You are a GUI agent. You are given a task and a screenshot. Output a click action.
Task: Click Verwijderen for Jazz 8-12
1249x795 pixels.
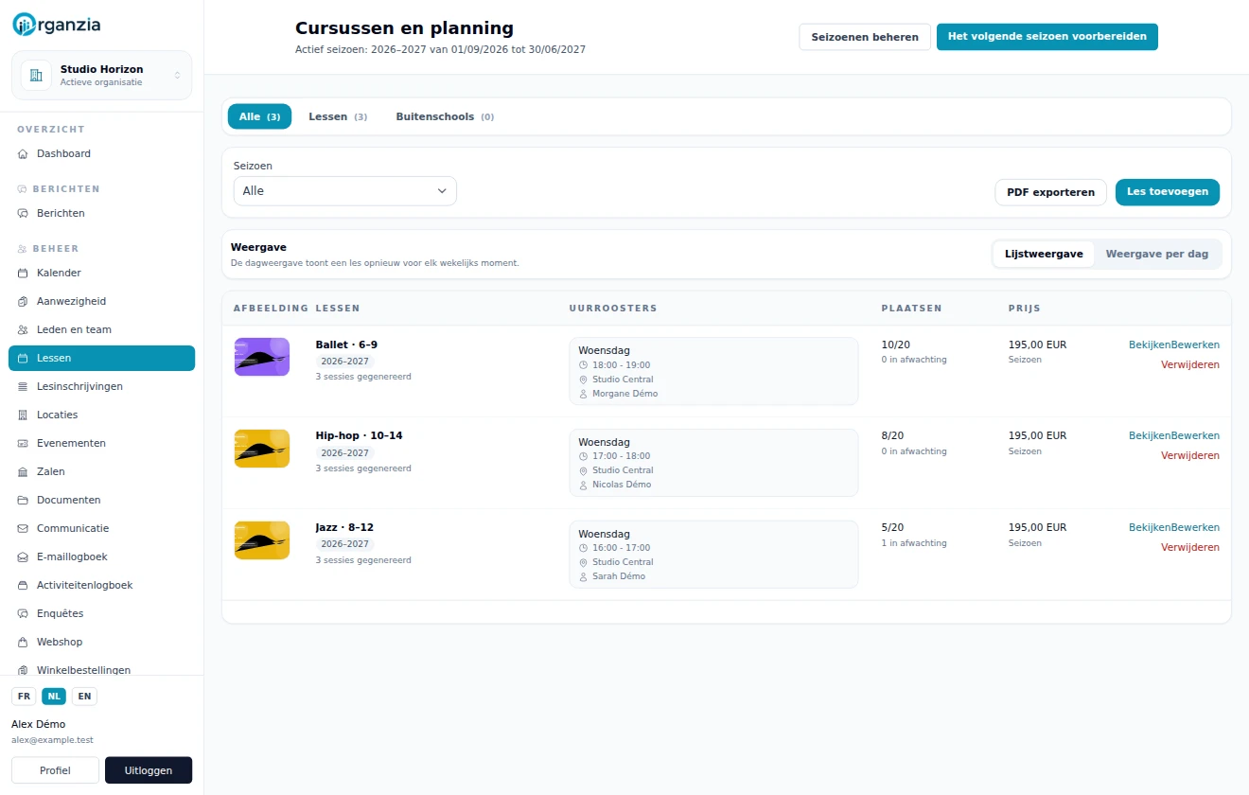click(x=1190, y=548)
